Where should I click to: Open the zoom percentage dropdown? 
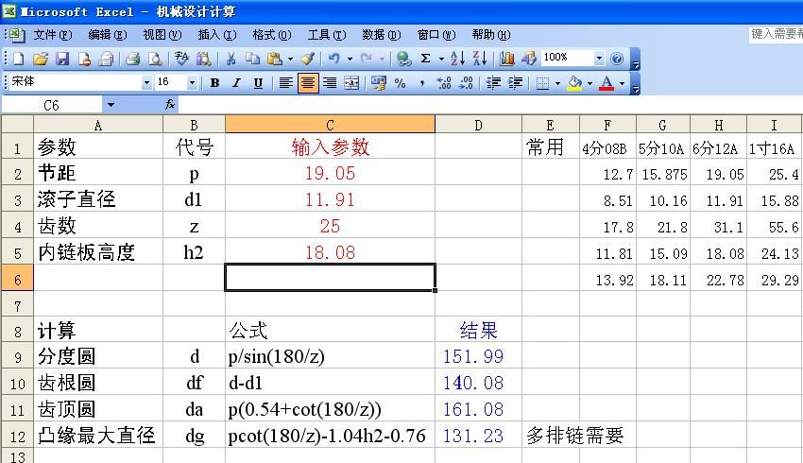click(x=599, y=58)
